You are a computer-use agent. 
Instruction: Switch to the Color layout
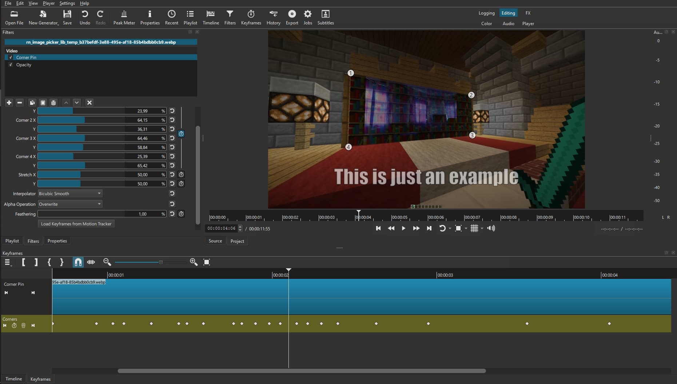tap(486, 24)
